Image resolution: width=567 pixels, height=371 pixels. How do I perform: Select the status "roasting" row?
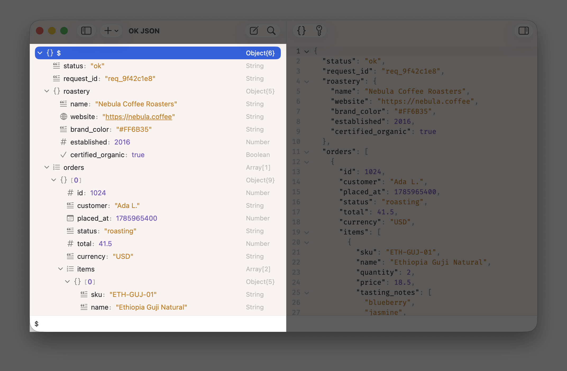pyautogui.click(x=158, y=231)
